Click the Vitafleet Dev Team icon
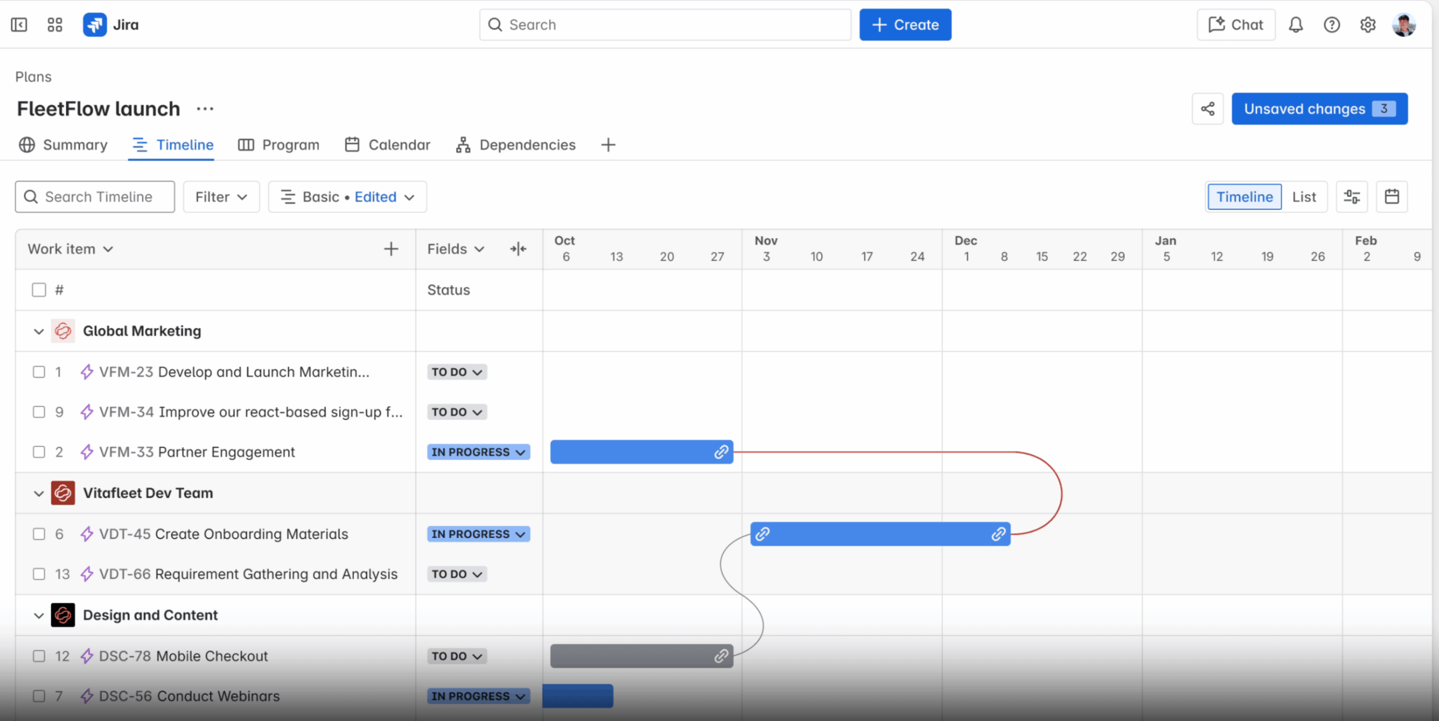Image resolution: width=1439 pixels, height=721 pixels. (63, 493)
